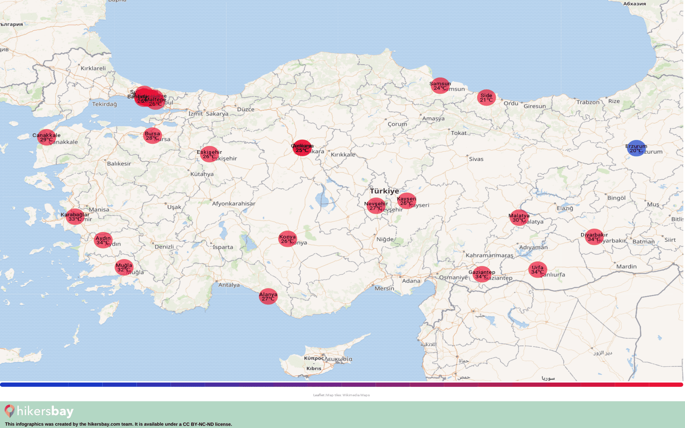Click the Erzurum 20°C blue marker
Screen dimensions: 685x428
[x=636, y=148]
